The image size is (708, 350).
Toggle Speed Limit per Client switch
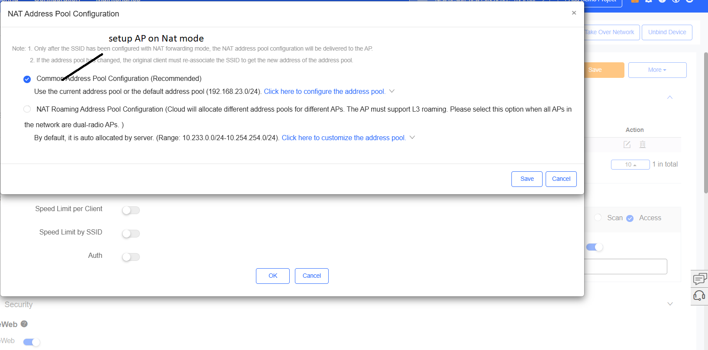(131, 210)
